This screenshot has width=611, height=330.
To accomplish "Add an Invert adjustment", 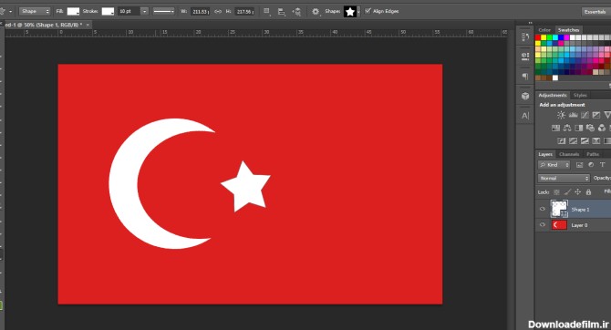I will click(562, 140).
